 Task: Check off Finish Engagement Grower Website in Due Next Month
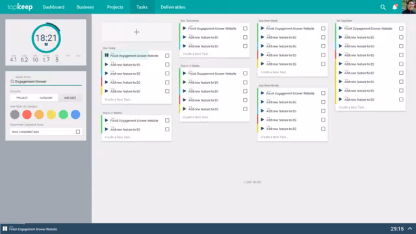323,93
